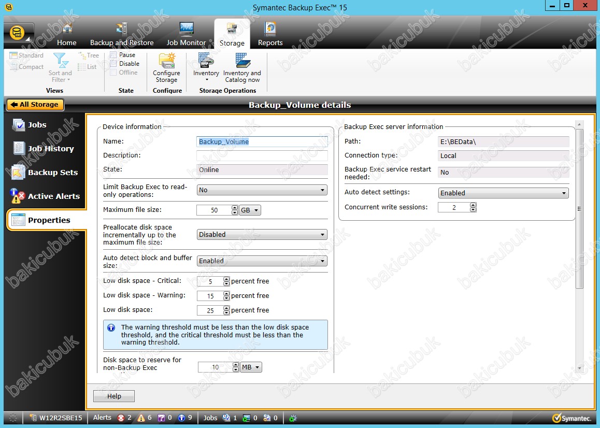Click the Symantec logo in status bar
Screen dimensions: 600x428
572,418
